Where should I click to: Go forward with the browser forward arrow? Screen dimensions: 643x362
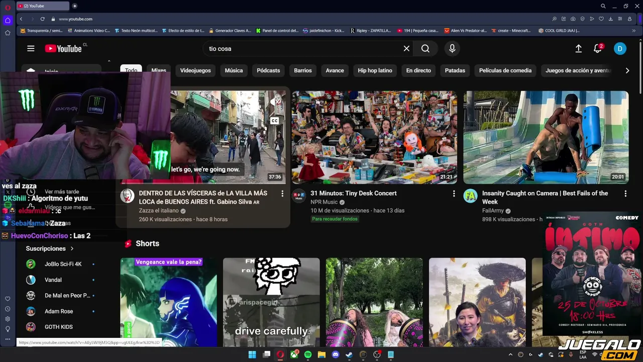[32, 19]
